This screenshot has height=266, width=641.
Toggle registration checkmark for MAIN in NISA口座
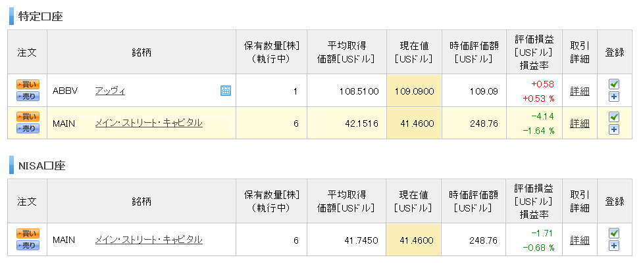point(614,233)
